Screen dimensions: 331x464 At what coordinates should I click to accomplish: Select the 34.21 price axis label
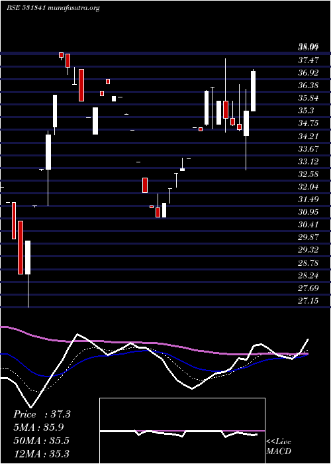pos(308,137)
